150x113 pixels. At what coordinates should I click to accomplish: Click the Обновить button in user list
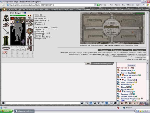tap(131, 65)
